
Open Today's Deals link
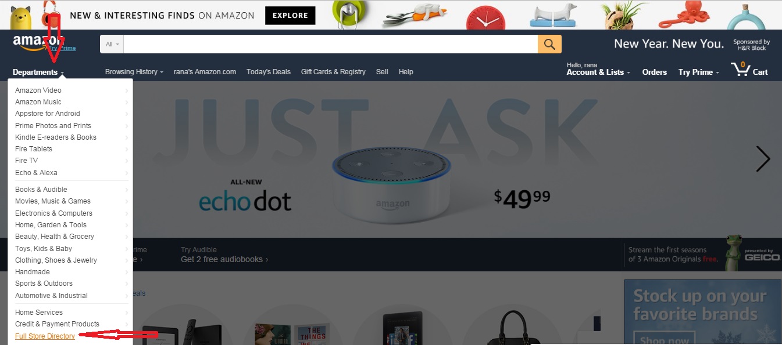[x=269, y=72]
